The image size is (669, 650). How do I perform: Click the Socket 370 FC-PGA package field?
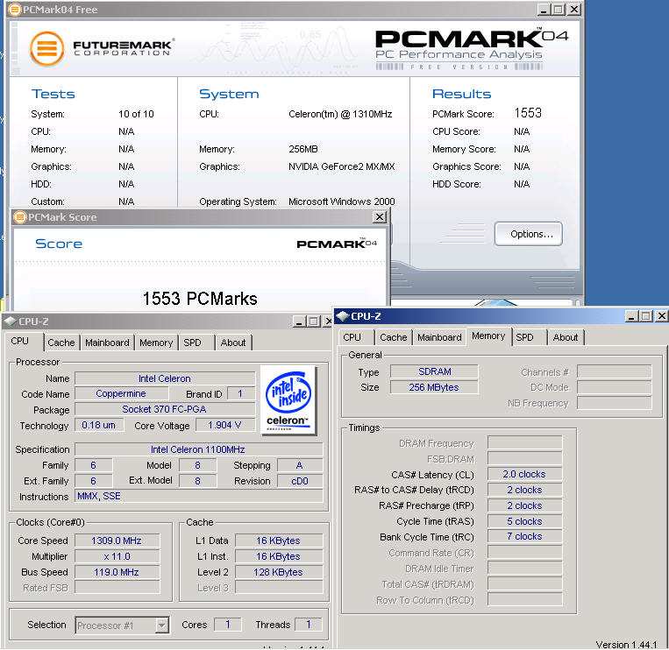[x=164, y=409]
